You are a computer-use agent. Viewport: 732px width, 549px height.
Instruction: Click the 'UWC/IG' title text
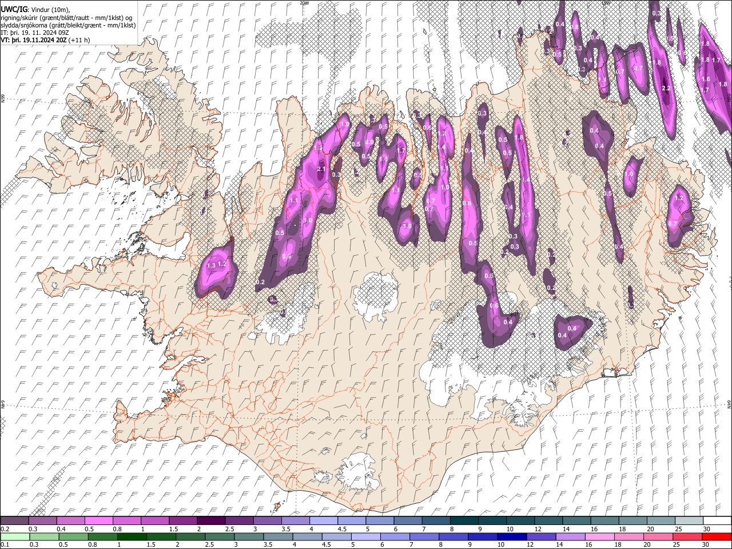(x=13, y=9)
